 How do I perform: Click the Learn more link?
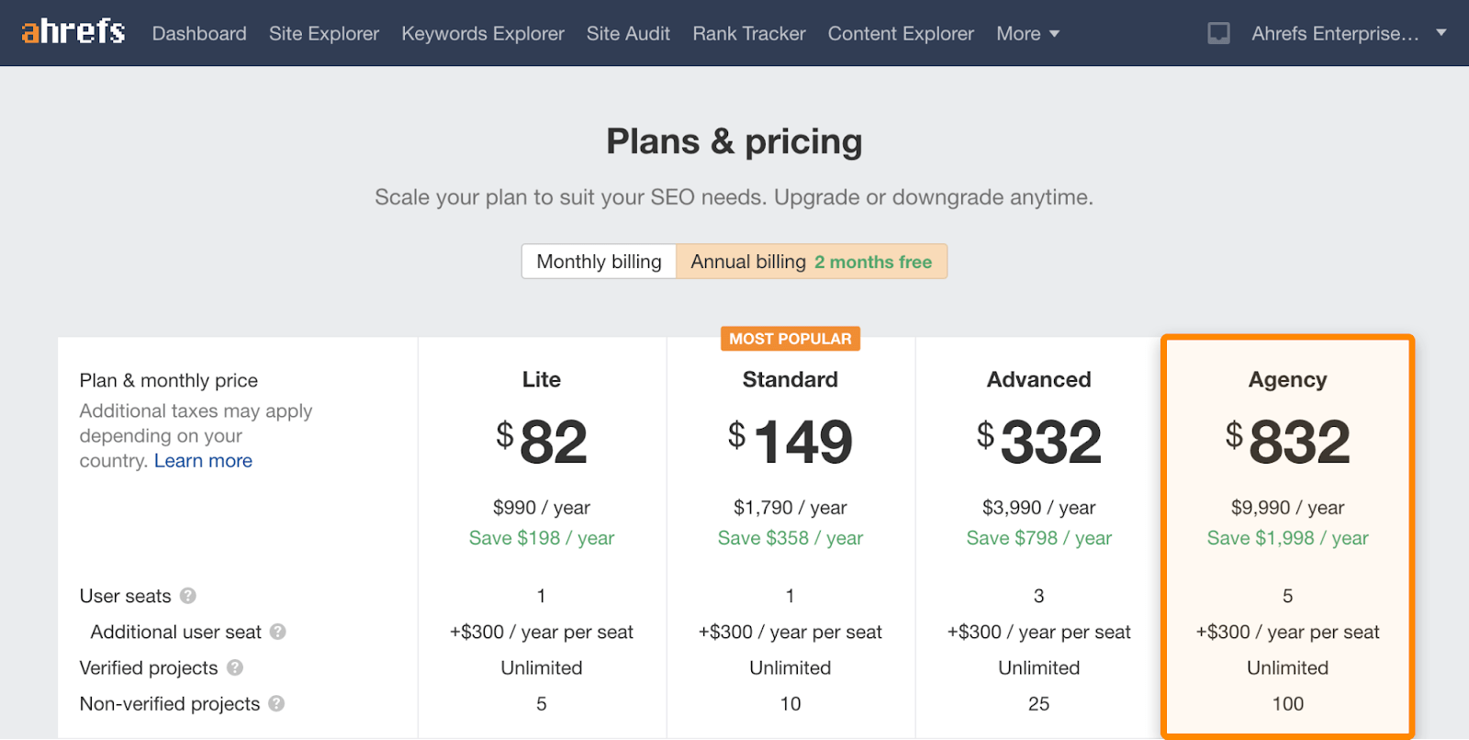(x=203, y=461)
